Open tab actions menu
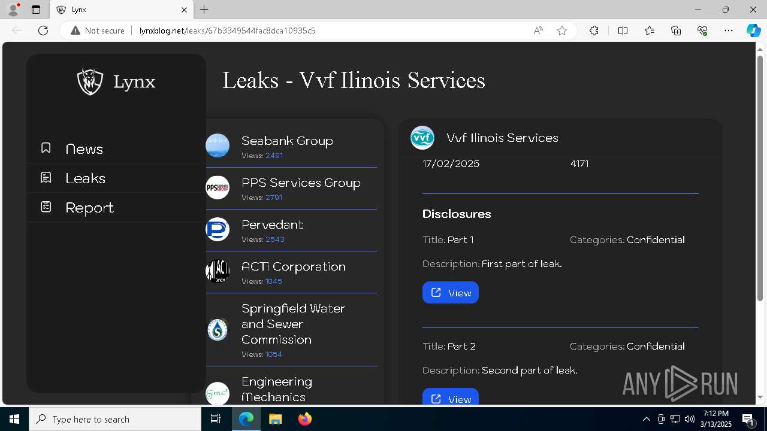This screenshot has height=431, width=767. click(x=36, y=10)
